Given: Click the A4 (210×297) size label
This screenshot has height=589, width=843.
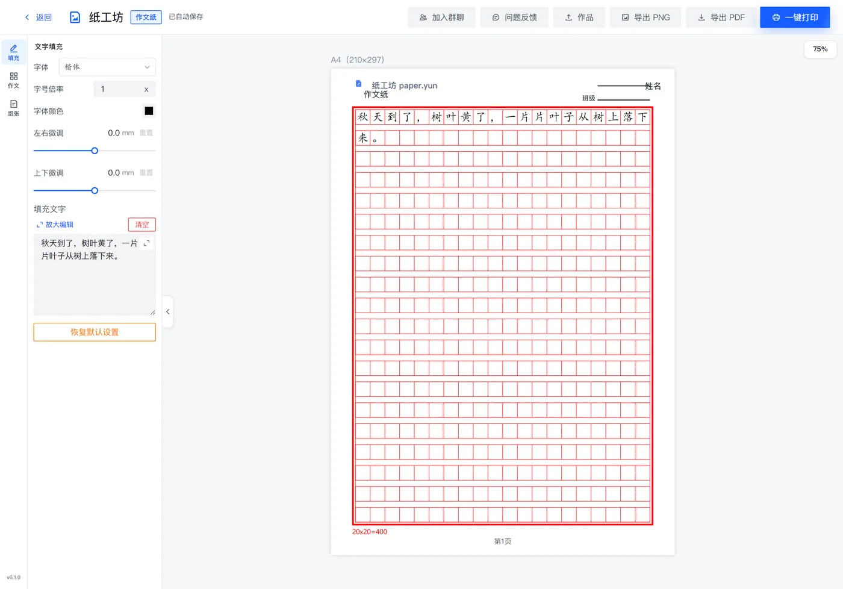Looking at the screenshot, I should pos(357,60).
